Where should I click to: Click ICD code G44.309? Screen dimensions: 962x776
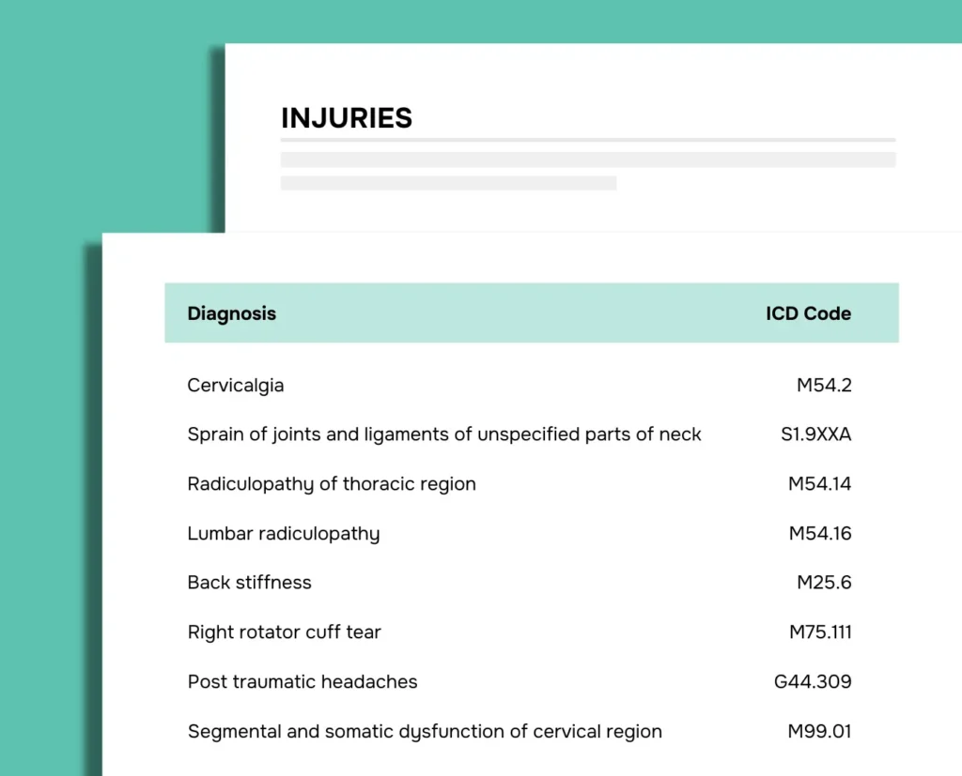tap(813, 682)
